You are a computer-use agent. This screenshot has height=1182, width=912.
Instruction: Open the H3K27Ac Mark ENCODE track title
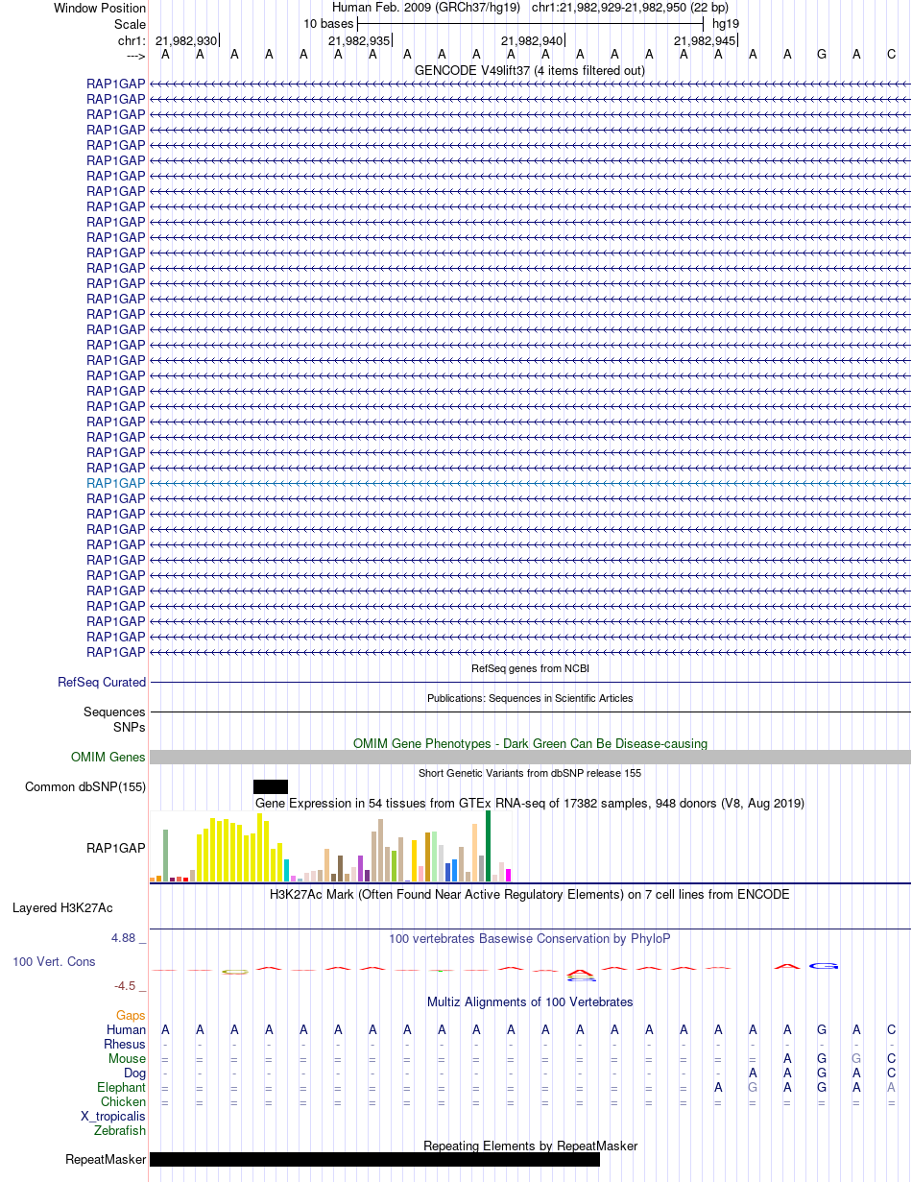coord(530,894)
